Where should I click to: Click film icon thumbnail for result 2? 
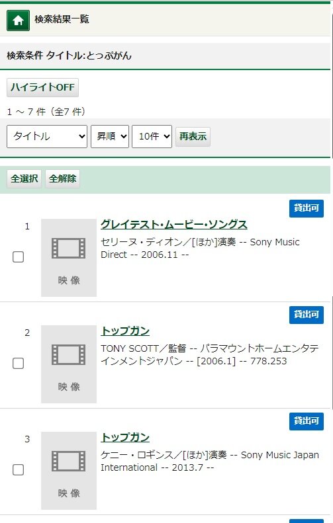click(x=69, y=364)
